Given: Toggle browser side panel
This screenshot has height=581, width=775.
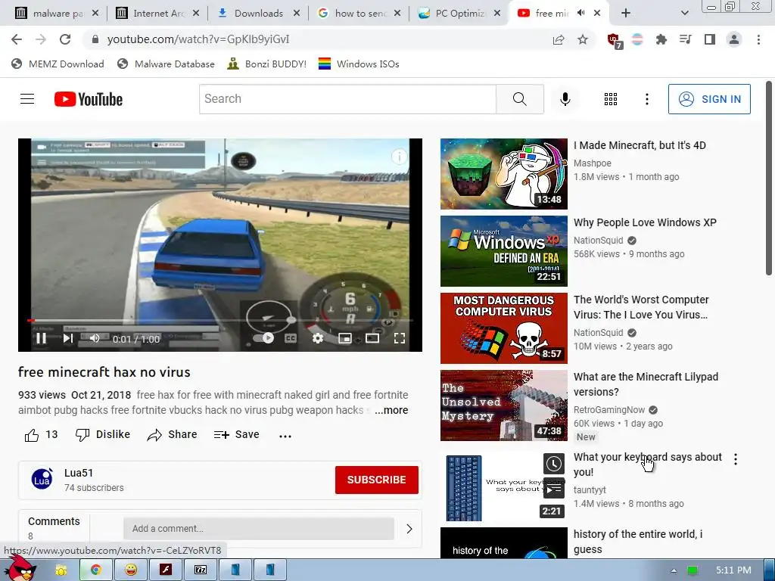Looking at the screenshot, I should [x=709, y=39].
